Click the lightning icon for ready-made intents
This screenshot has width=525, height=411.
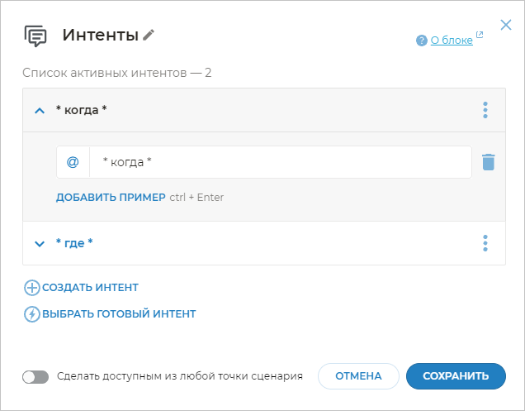pyautogui.click(x=32, y=314)
